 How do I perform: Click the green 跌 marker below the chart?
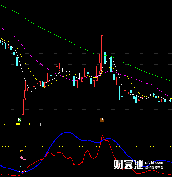tap(20, 120)
